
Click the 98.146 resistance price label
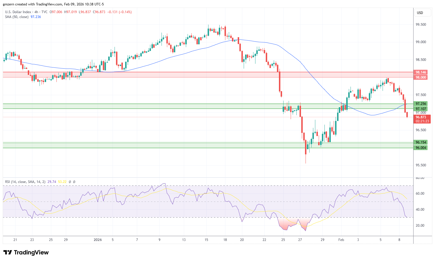pos(421,72)
